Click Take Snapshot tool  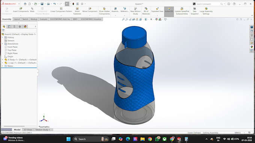(x=195, y=11)
